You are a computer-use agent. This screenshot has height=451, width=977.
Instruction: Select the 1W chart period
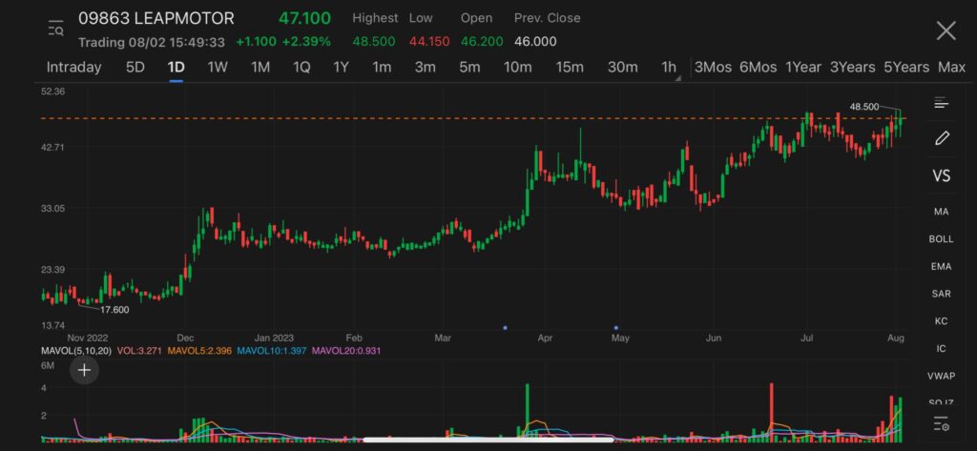click(x=218, y=68)
